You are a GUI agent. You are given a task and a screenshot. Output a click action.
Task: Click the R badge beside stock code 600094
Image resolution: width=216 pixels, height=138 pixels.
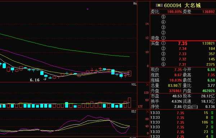[x=159, y=5]
